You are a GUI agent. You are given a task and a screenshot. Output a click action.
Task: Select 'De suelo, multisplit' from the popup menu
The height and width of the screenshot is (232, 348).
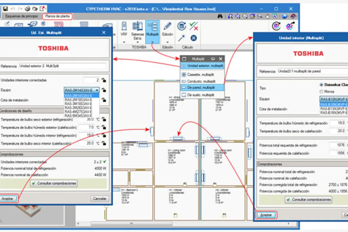pos(201,95)
